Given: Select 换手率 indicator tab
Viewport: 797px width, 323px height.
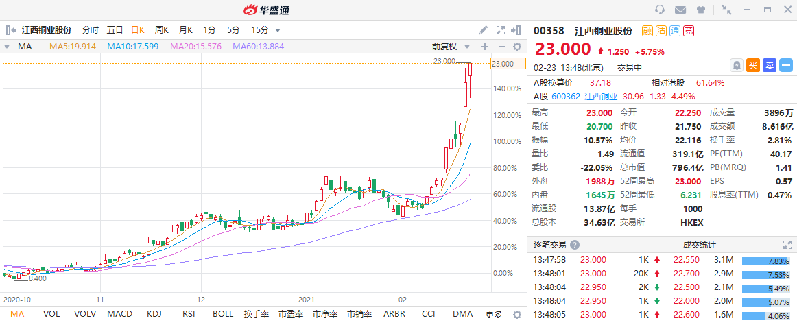Looking at the screenshot, I should 257,314.
